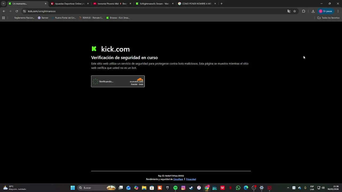Go back to the previous page
Screen dimensions: 342x192
coord(4,11)
